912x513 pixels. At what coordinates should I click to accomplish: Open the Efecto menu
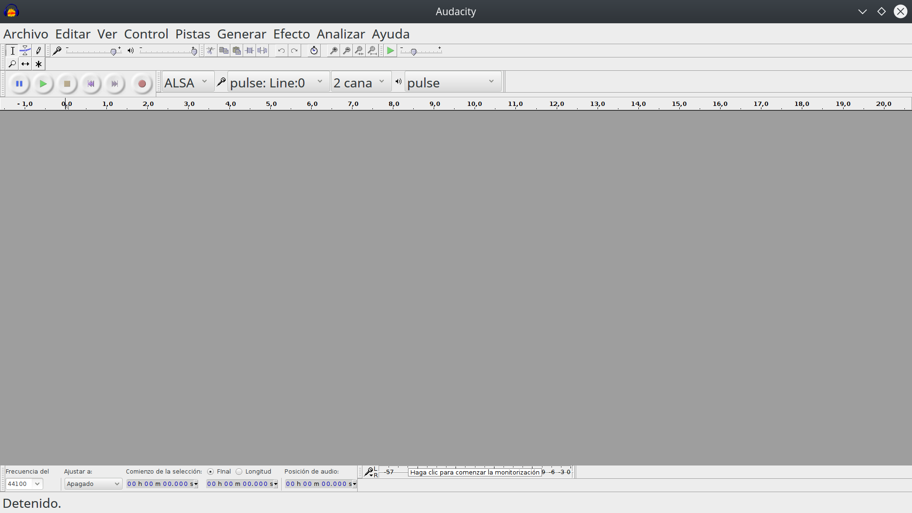(291, 34)
